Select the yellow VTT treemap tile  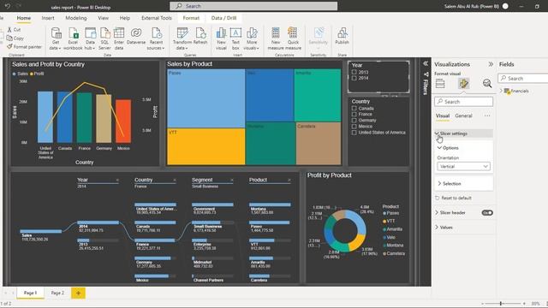(x=206, y=146)
